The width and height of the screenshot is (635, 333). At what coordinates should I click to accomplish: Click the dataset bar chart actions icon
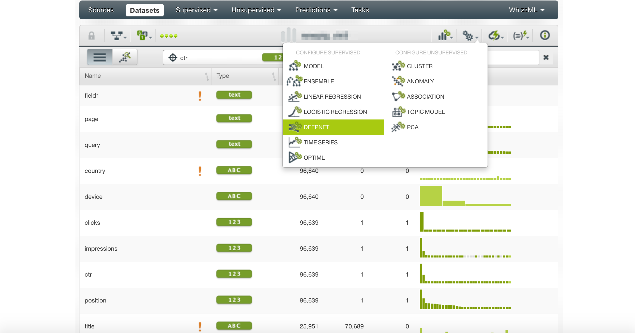pyautogui.click(x=445, y=36)
